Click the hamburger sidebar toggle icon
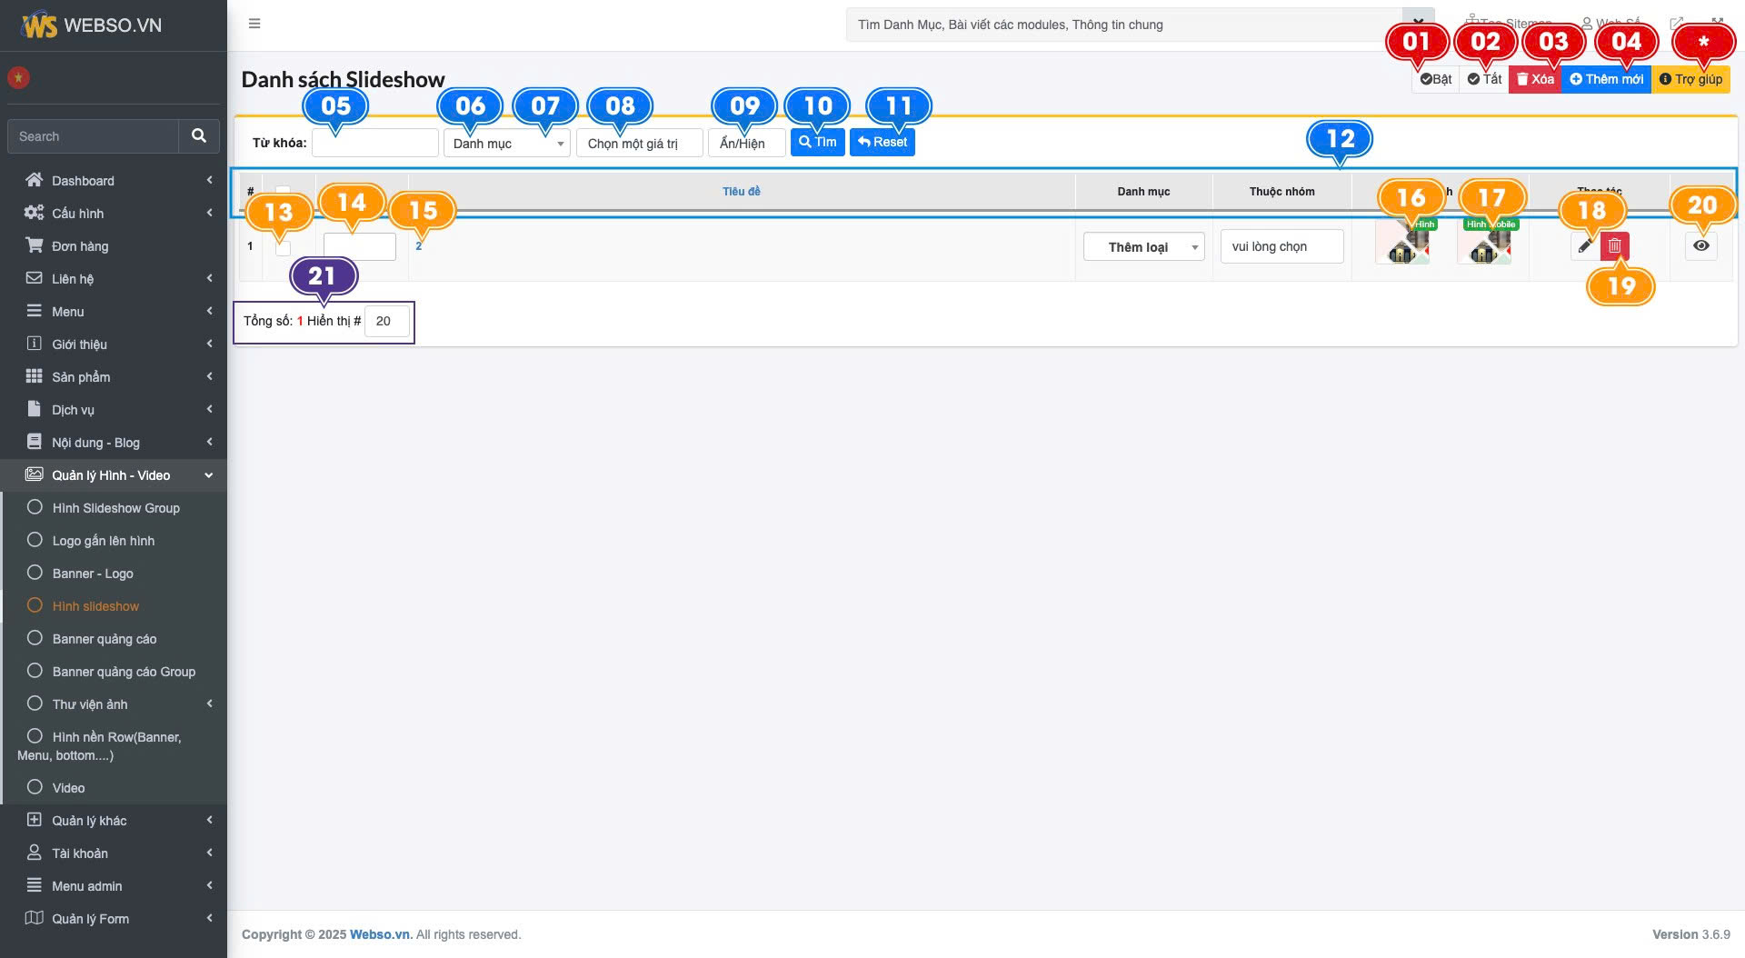 (254, 24)
